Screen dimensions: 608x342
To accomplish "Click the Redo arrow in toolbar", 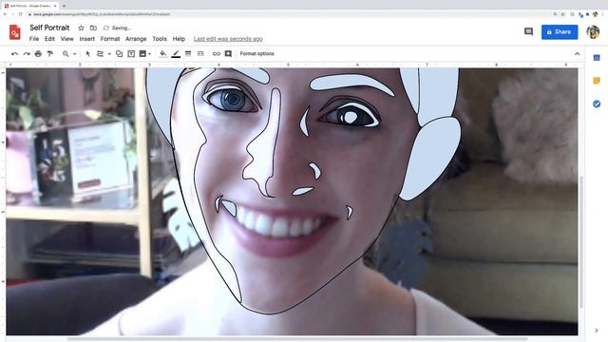I will coord(27,54).
